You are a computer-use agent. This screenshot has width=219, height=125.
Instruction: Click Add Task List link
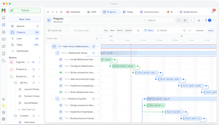tap(27, 109)
